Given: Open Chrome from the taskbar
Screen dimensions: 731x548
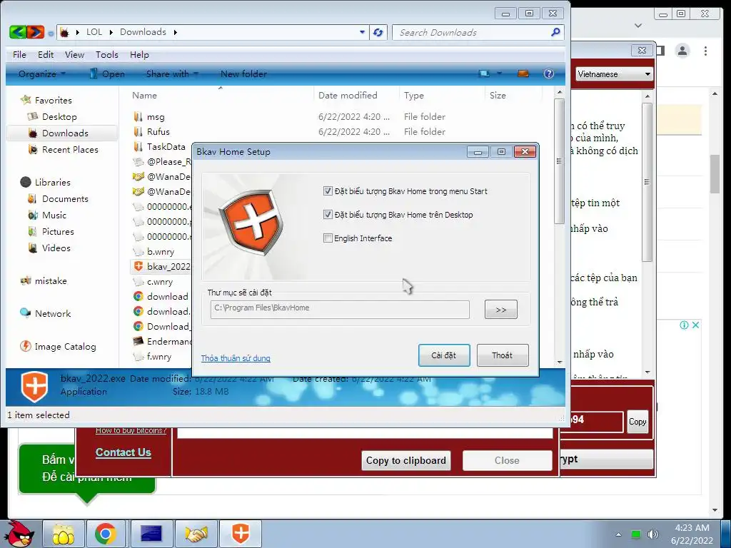Looking at the screenshot, I should point(106,534).
